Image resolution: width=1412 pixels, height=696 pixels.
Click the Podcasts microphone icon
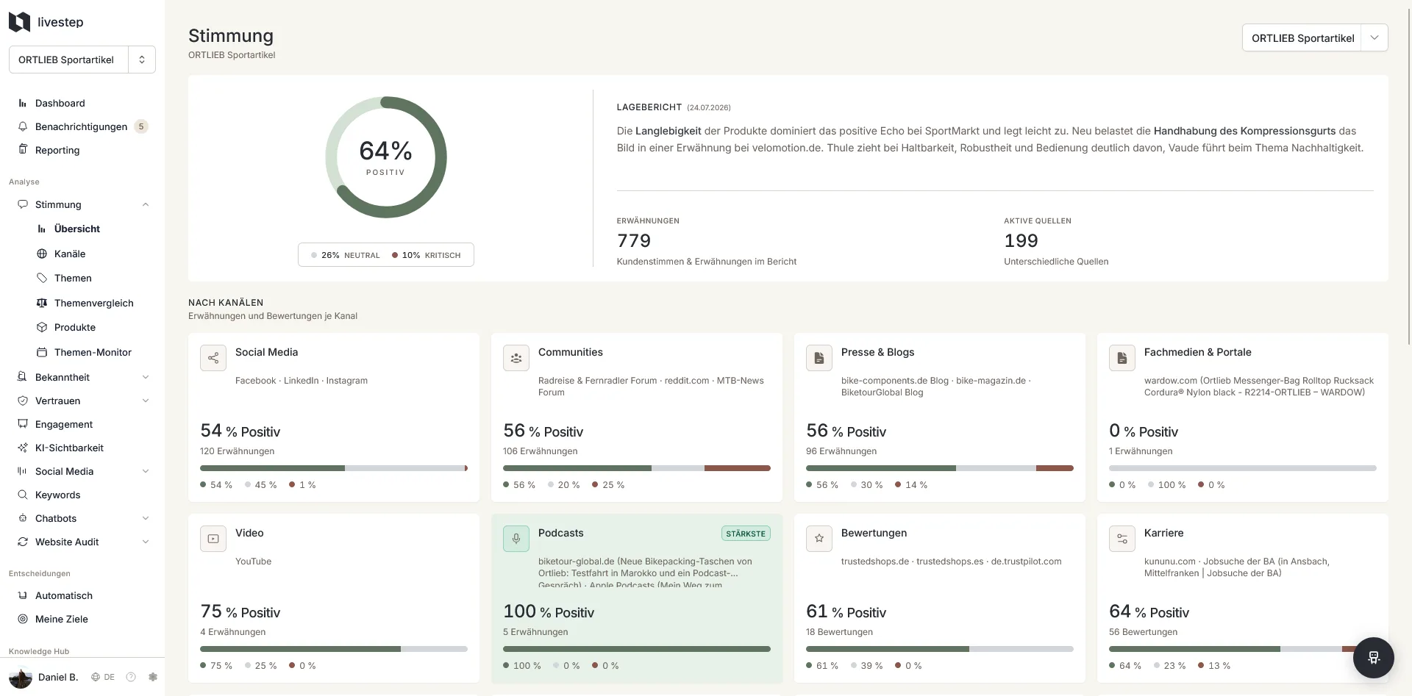pos(516,539)
